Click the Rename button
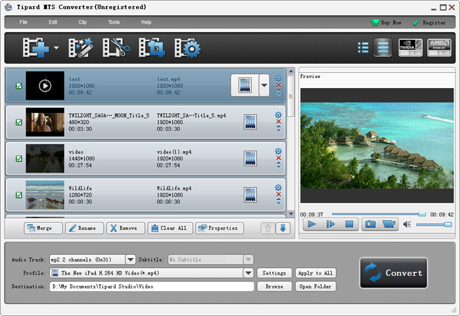Viewport: 460px width, 316px height. 85,228
